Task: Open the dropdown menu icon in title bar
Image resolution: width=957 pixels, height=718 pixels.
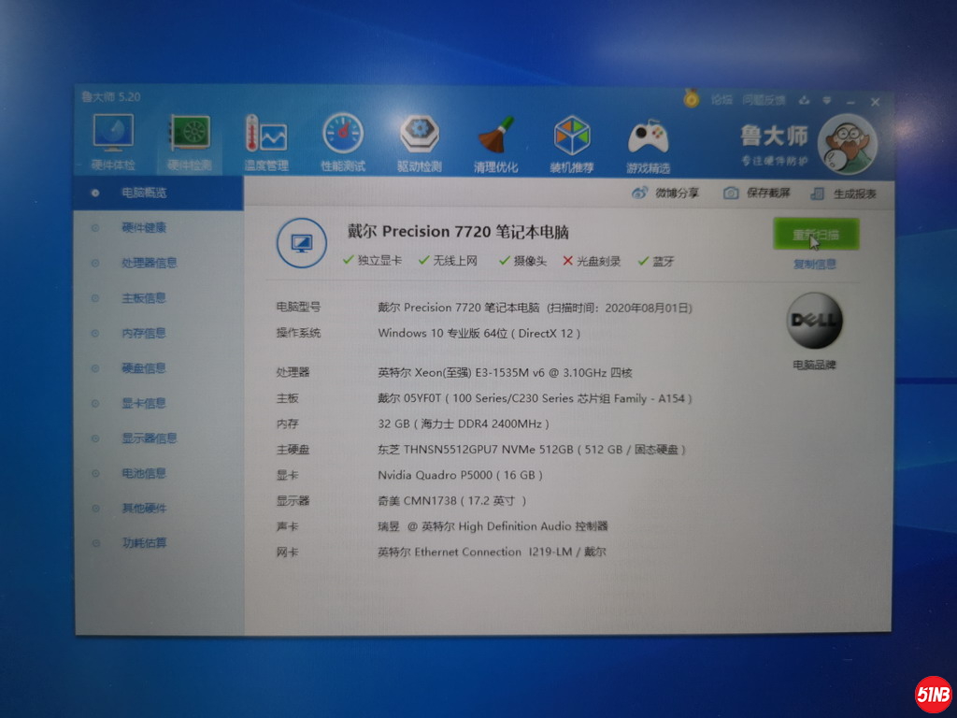Action: click(x=827, y=100)
